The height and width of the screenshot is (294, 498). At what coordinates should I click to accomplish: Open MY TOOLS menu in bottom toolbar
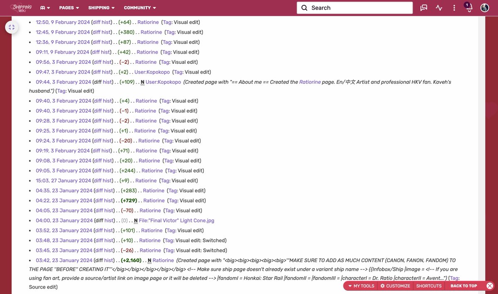click(361, 286)
